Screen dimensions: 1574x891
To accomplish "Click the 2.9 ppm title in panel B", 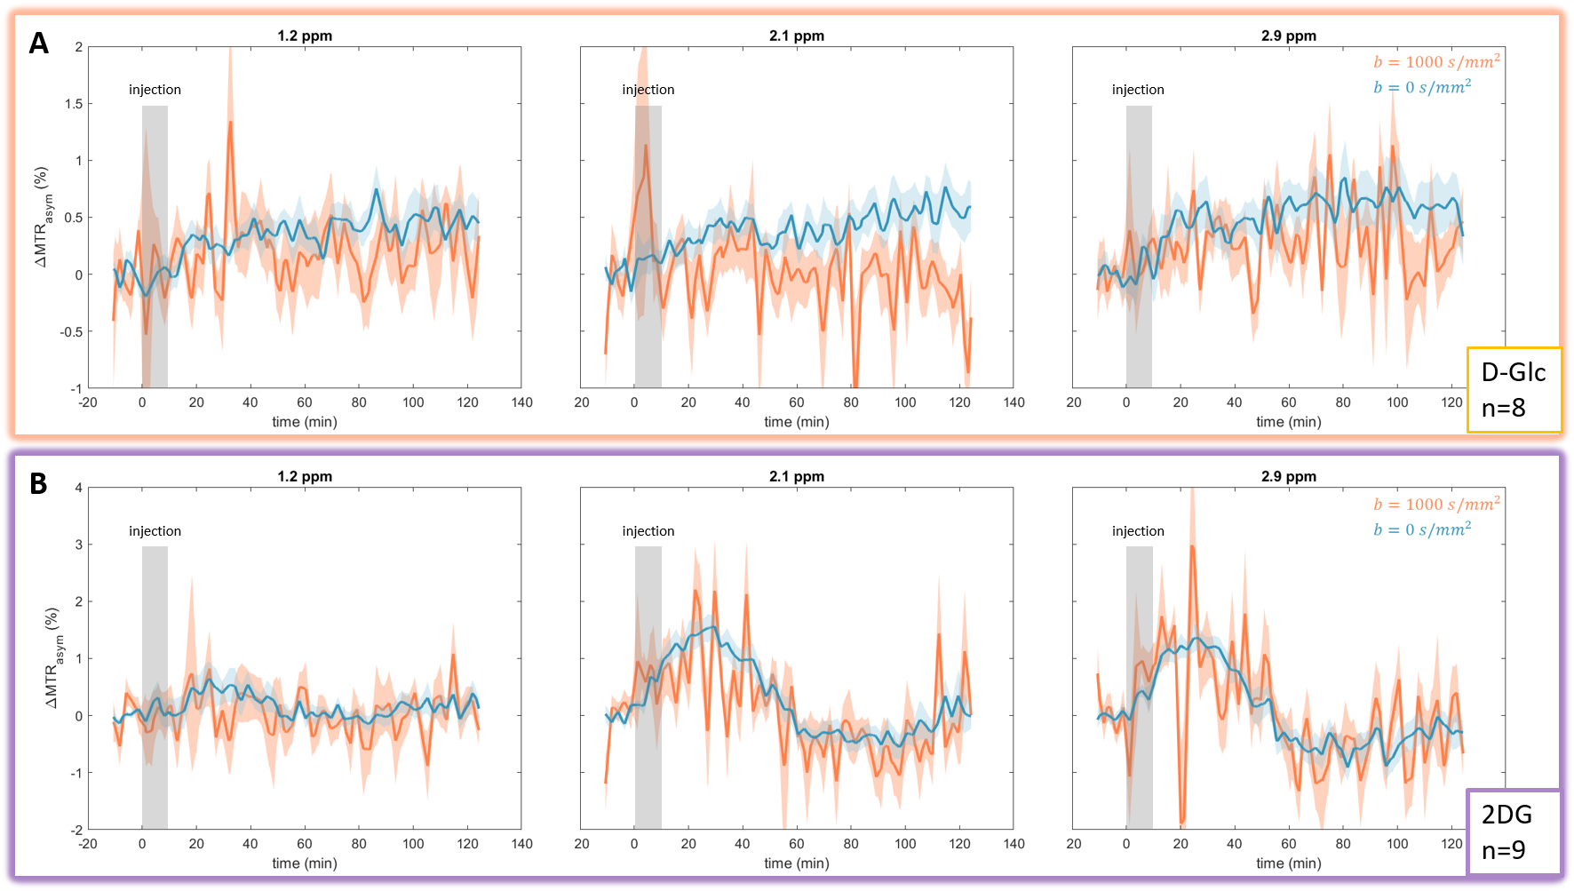I will (1289, 477).
